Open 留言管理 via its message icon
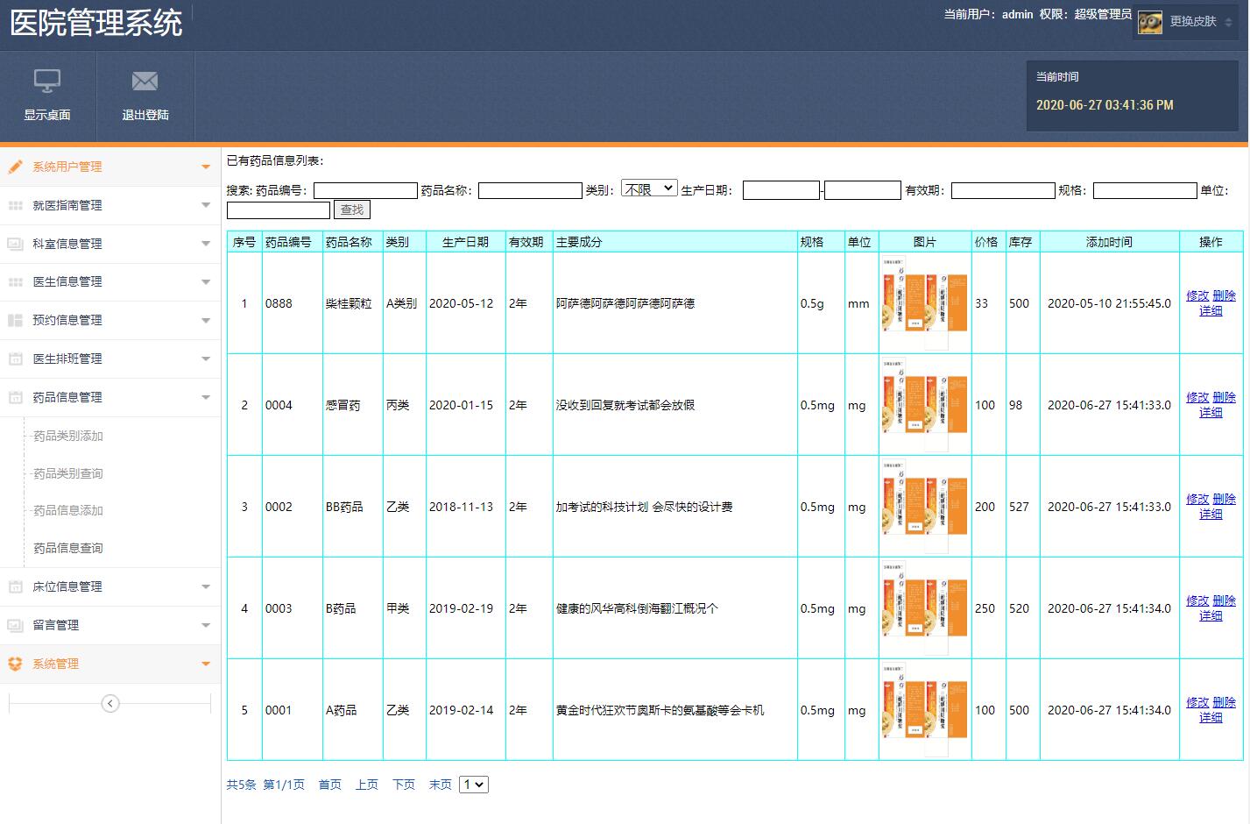1250x824 pixels. coord(14,625)
